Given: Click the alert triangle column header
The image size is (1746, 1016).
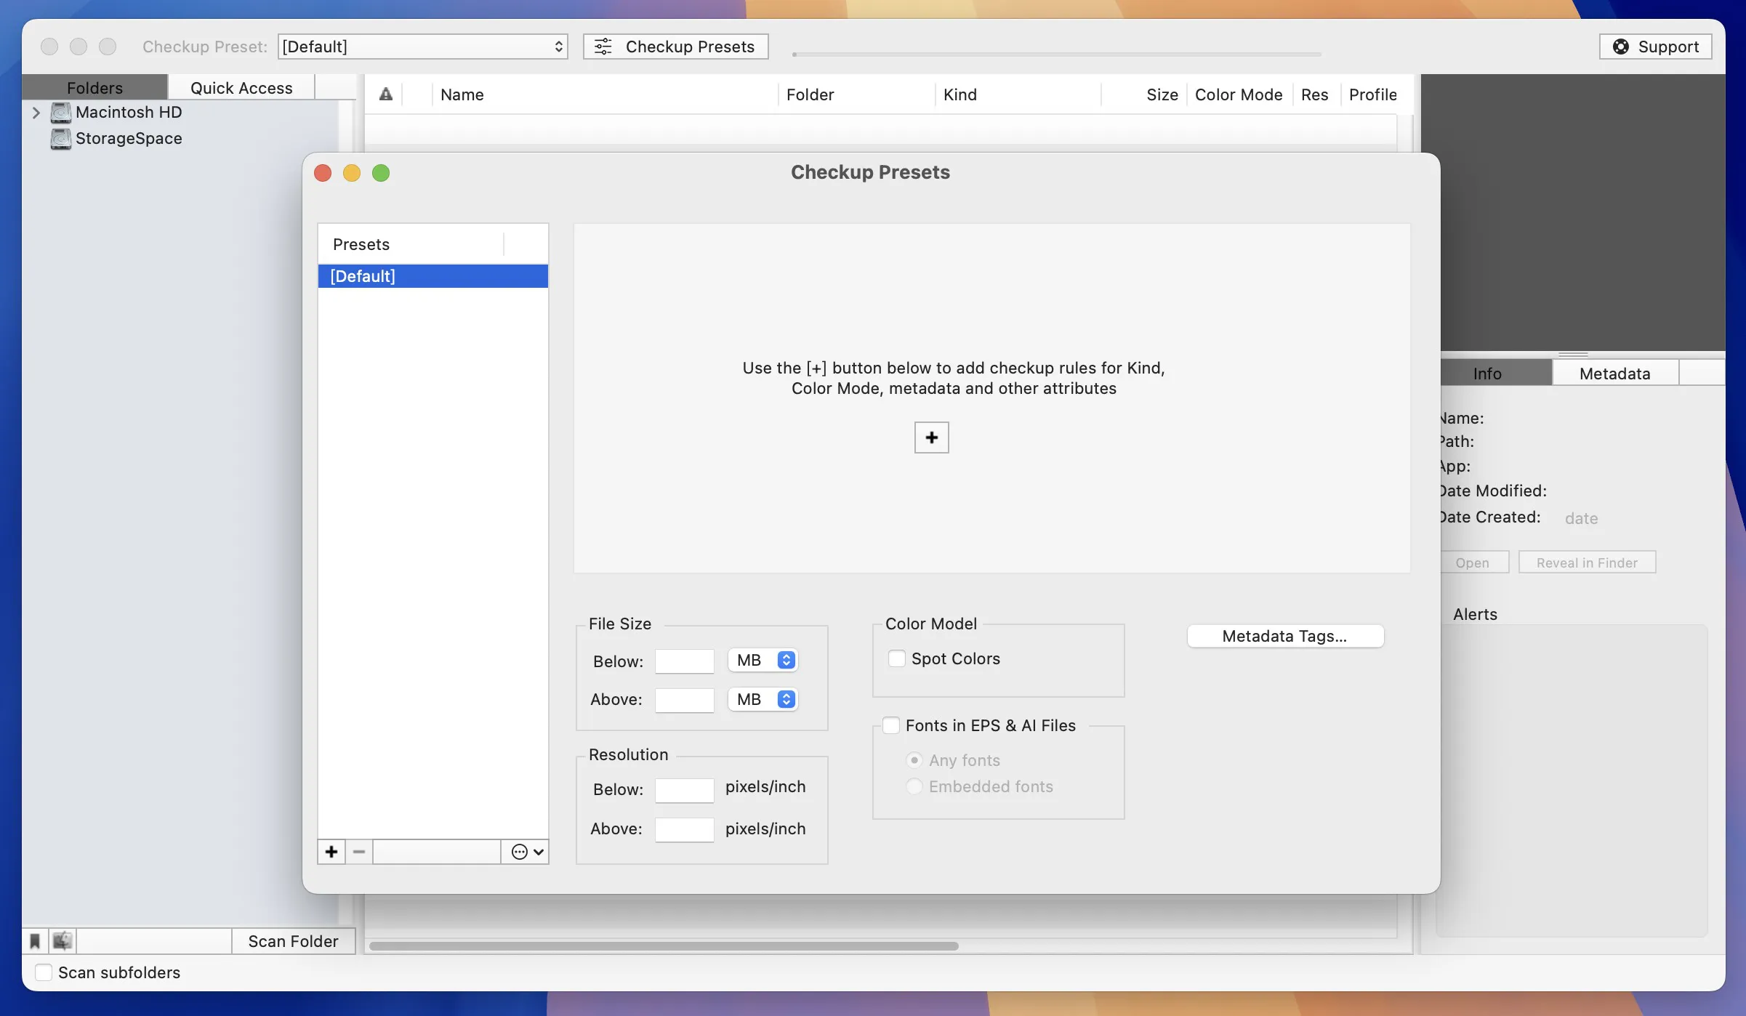Looking at the screenshot, I should tap(386, 94).
